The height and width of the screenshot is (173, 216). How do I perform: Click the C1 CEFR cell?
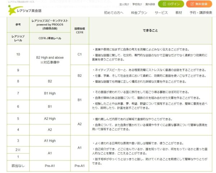tap(80, 54)
